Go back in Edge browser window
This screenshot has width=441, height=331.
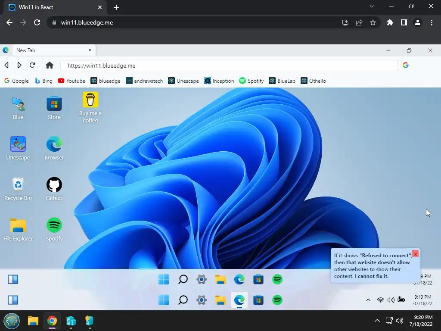(x=6, y=66)
